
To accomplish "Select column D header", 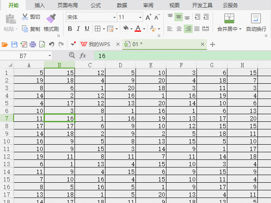I will [x=120, y=65].
